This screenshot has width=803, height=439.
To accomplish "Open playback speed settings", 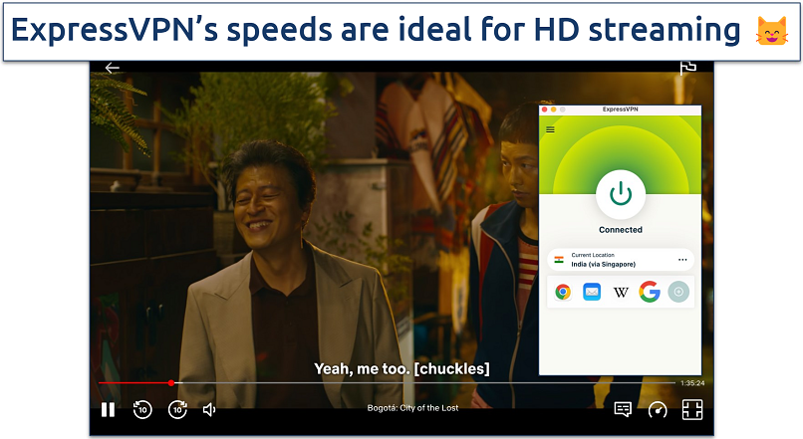I will 657,409.
